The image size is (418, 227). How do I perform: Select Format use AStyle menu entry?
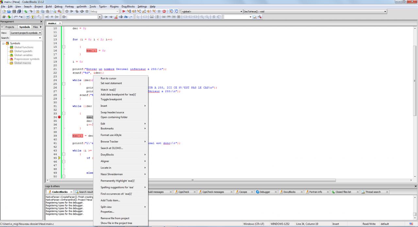(x=121, y=135)
